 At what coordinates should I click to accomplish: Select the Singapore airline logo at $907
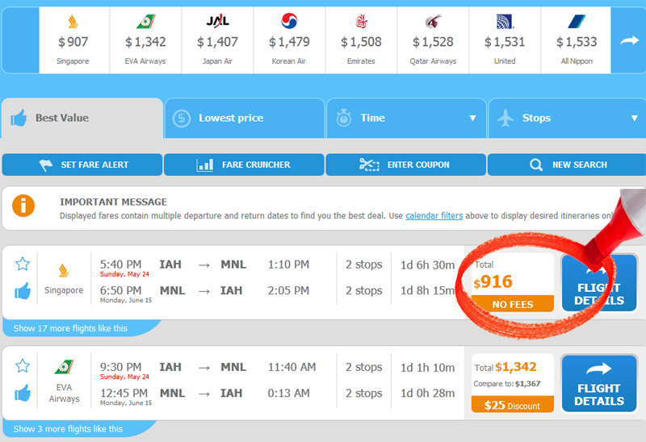pyautogui.click(x=73, y=22)
